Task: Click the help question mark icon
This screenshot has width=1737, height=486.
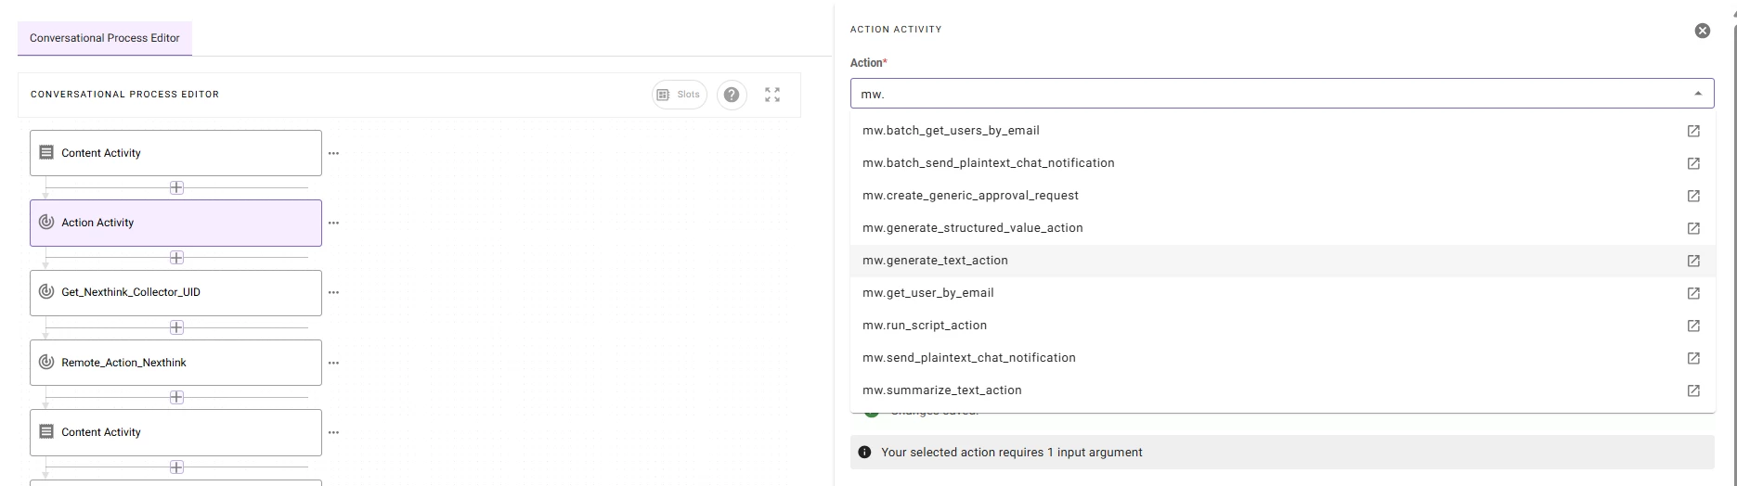Action: click(x=732, y=95)
